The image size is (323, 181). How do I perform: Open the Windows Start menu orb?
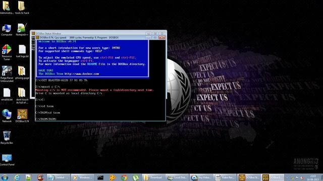click(x=5, y=177)
